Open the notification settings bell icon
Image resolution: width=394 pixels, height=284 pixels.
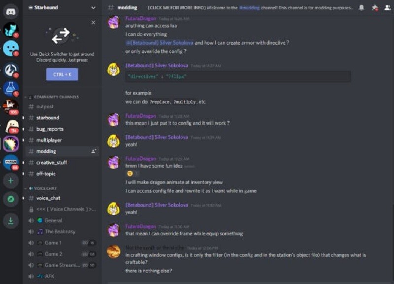tap(361, 7)
